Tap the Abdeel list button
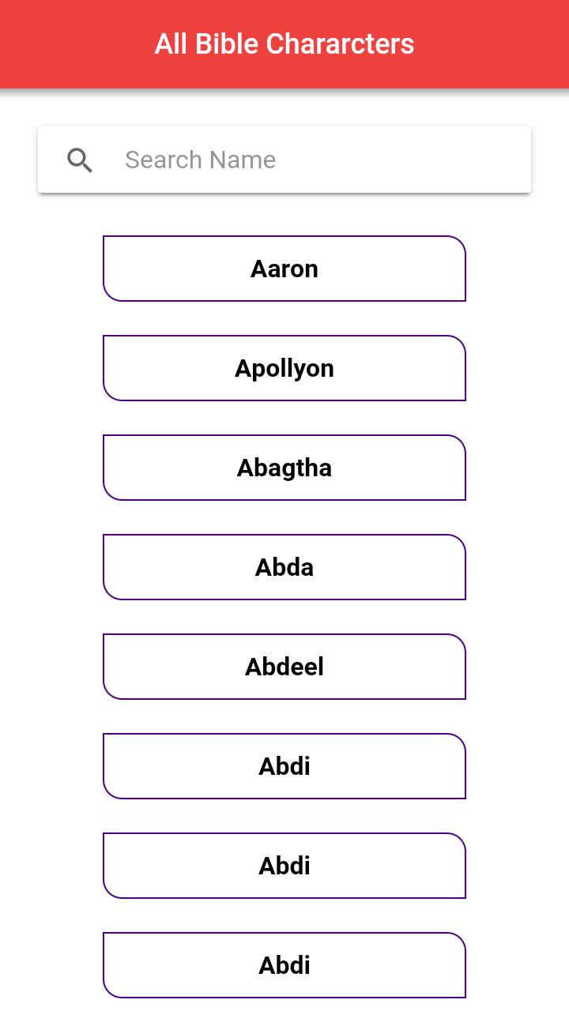569x1011 pixels. 284,667
